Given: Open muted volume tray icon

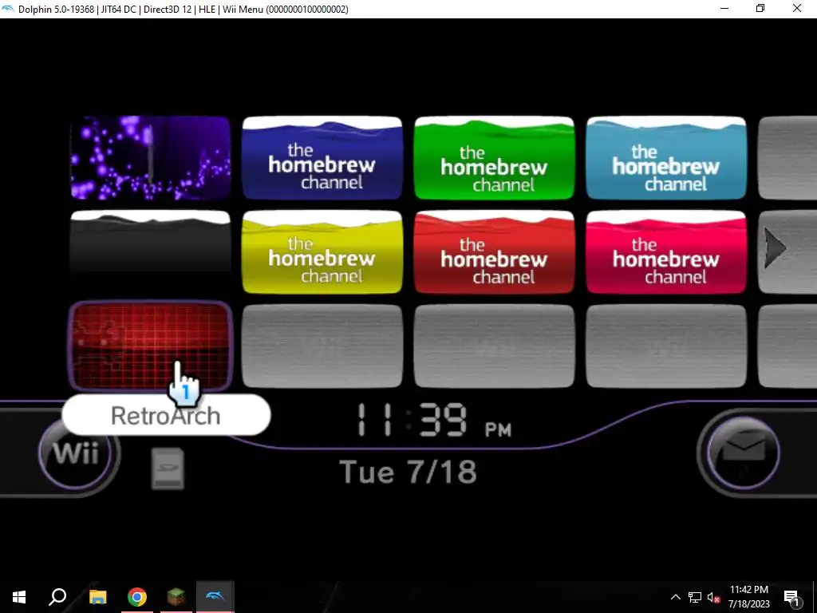Looking at the screenshot, I should coord(713,597).
